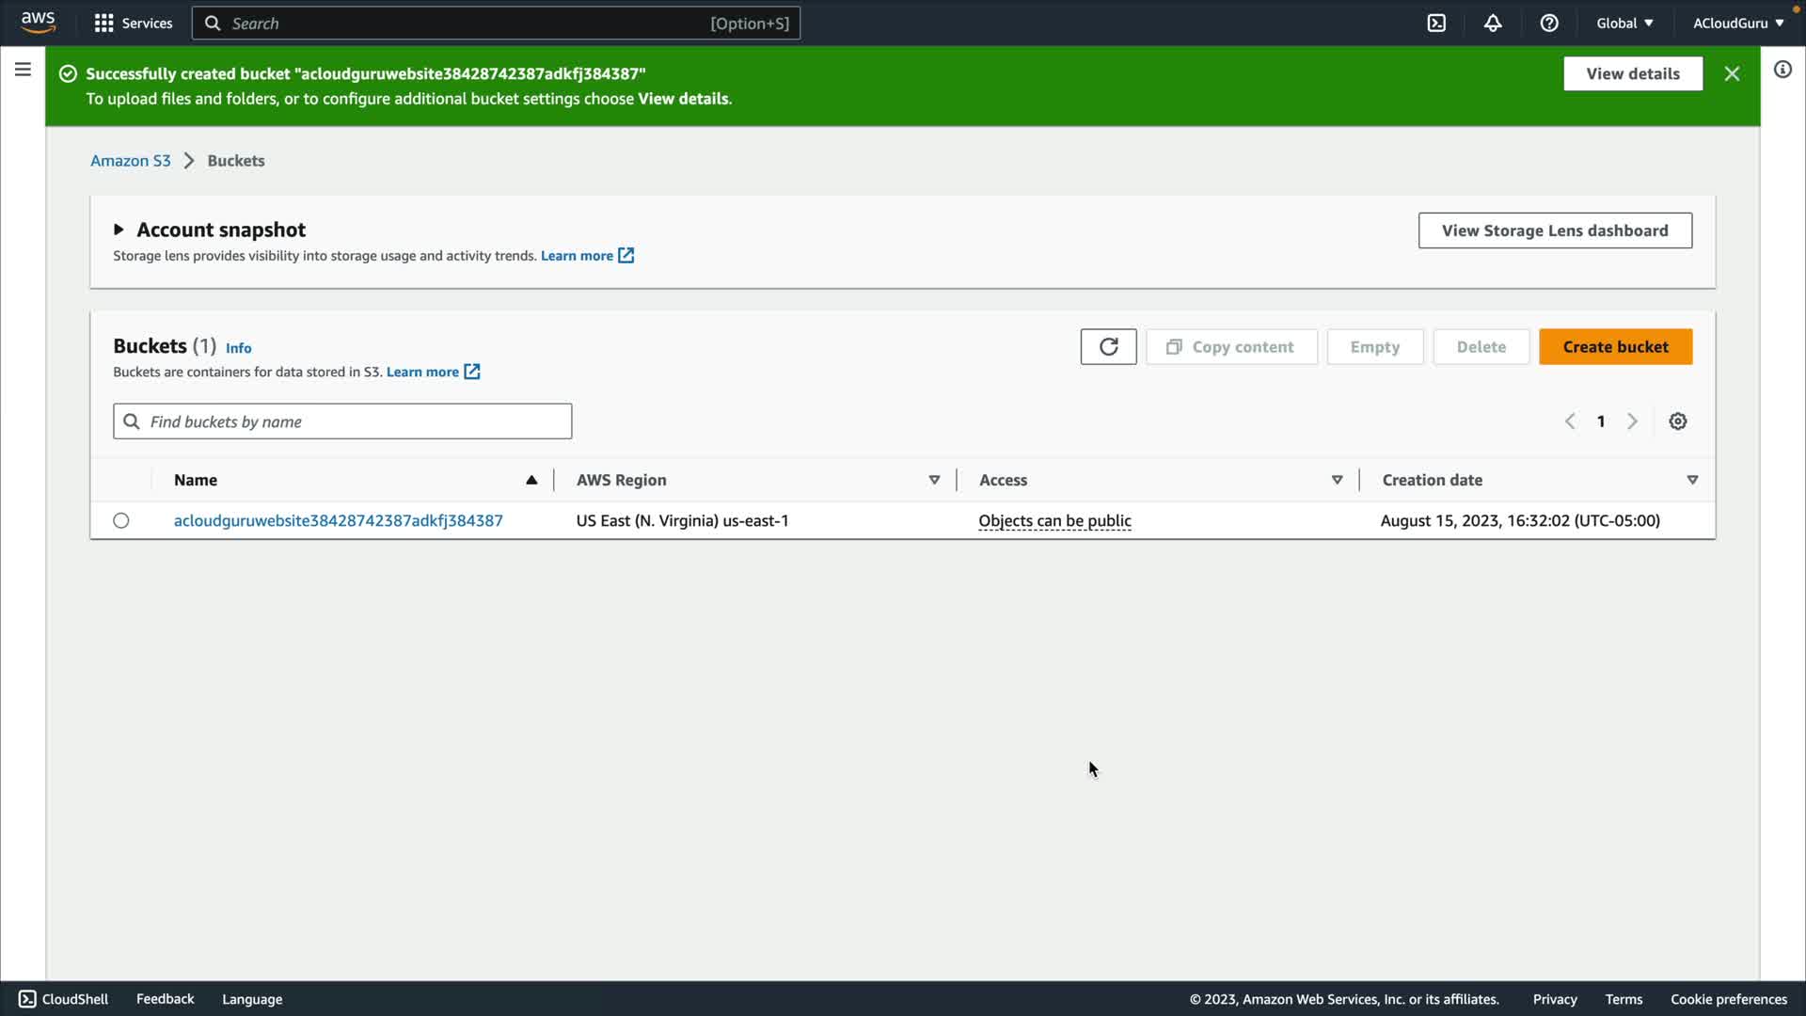Click the AWS logo home icon
The height and width of the screenshot is (1016, 1806).
(39, 23)
